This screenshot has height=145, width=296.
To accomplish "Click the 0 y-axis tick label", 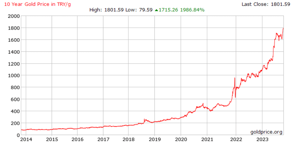I will point(18,135).
